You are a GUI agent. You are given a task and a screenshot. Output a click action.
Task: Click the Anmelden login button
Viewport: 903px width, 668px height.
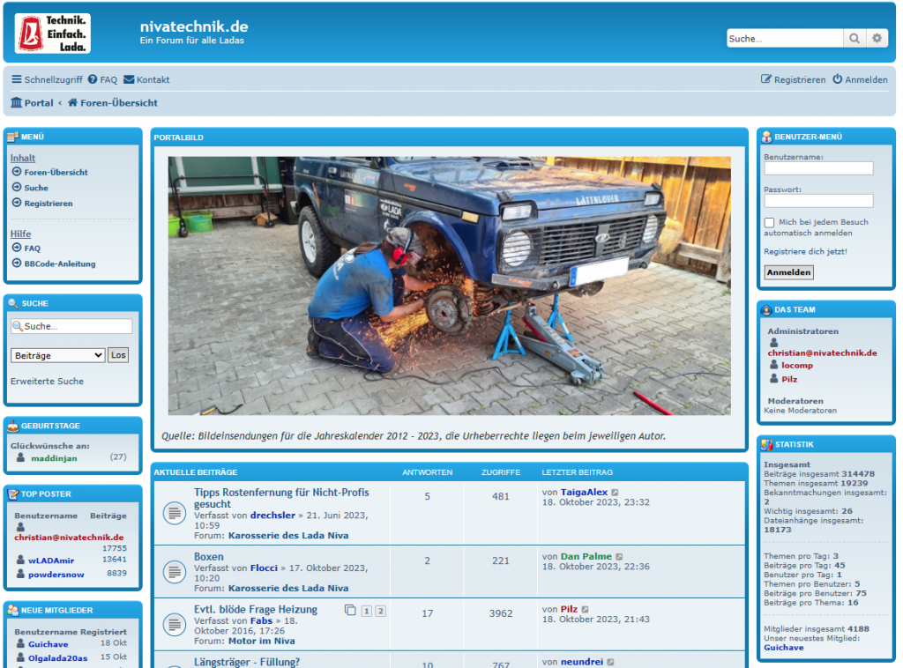[789, 272]
